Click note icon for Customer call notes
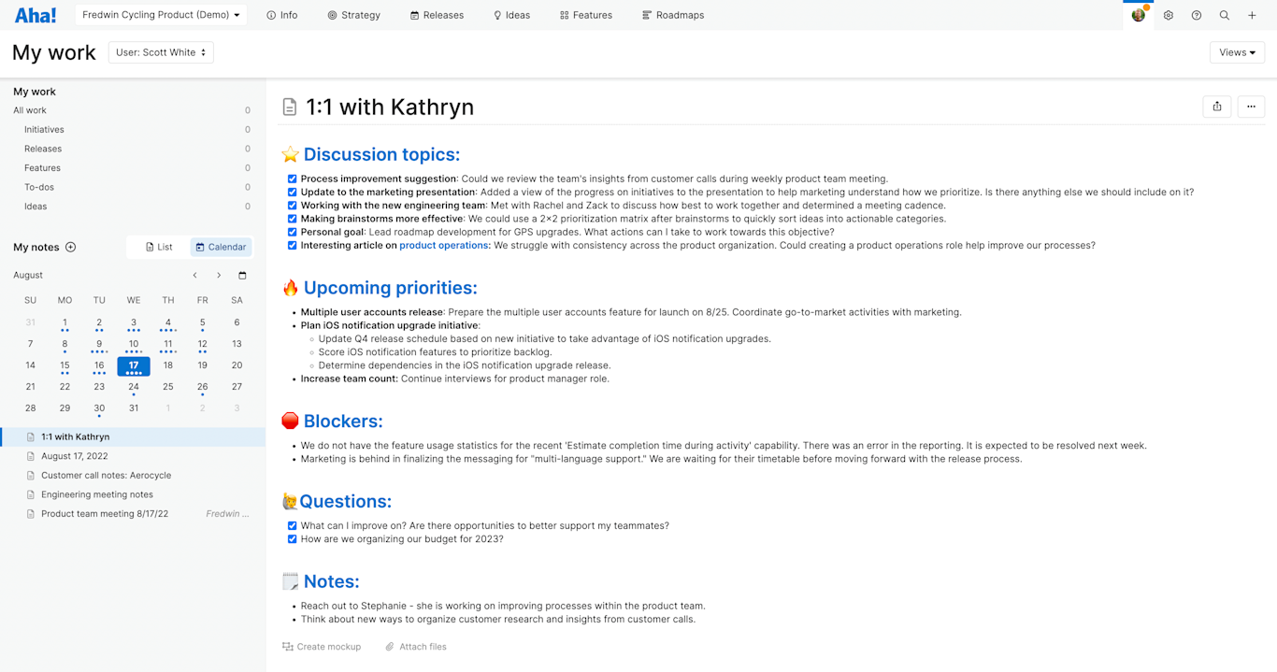 [x=31, y=476]
